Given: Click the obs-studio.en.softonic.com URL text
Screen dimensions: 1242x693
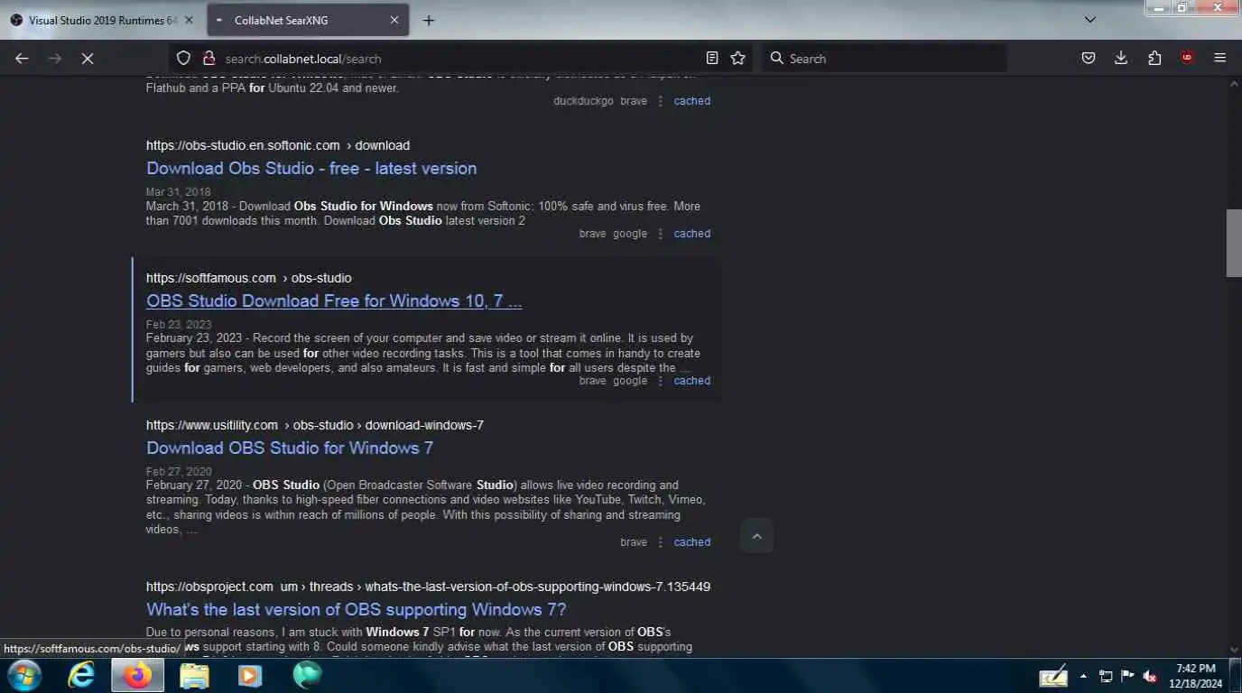Looking at the screenshot, I should (278, 145).
